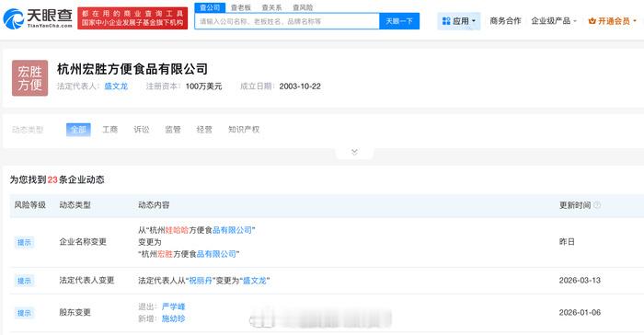
Task: Click the 2026-03-13 update date
Action: [580, 281]
